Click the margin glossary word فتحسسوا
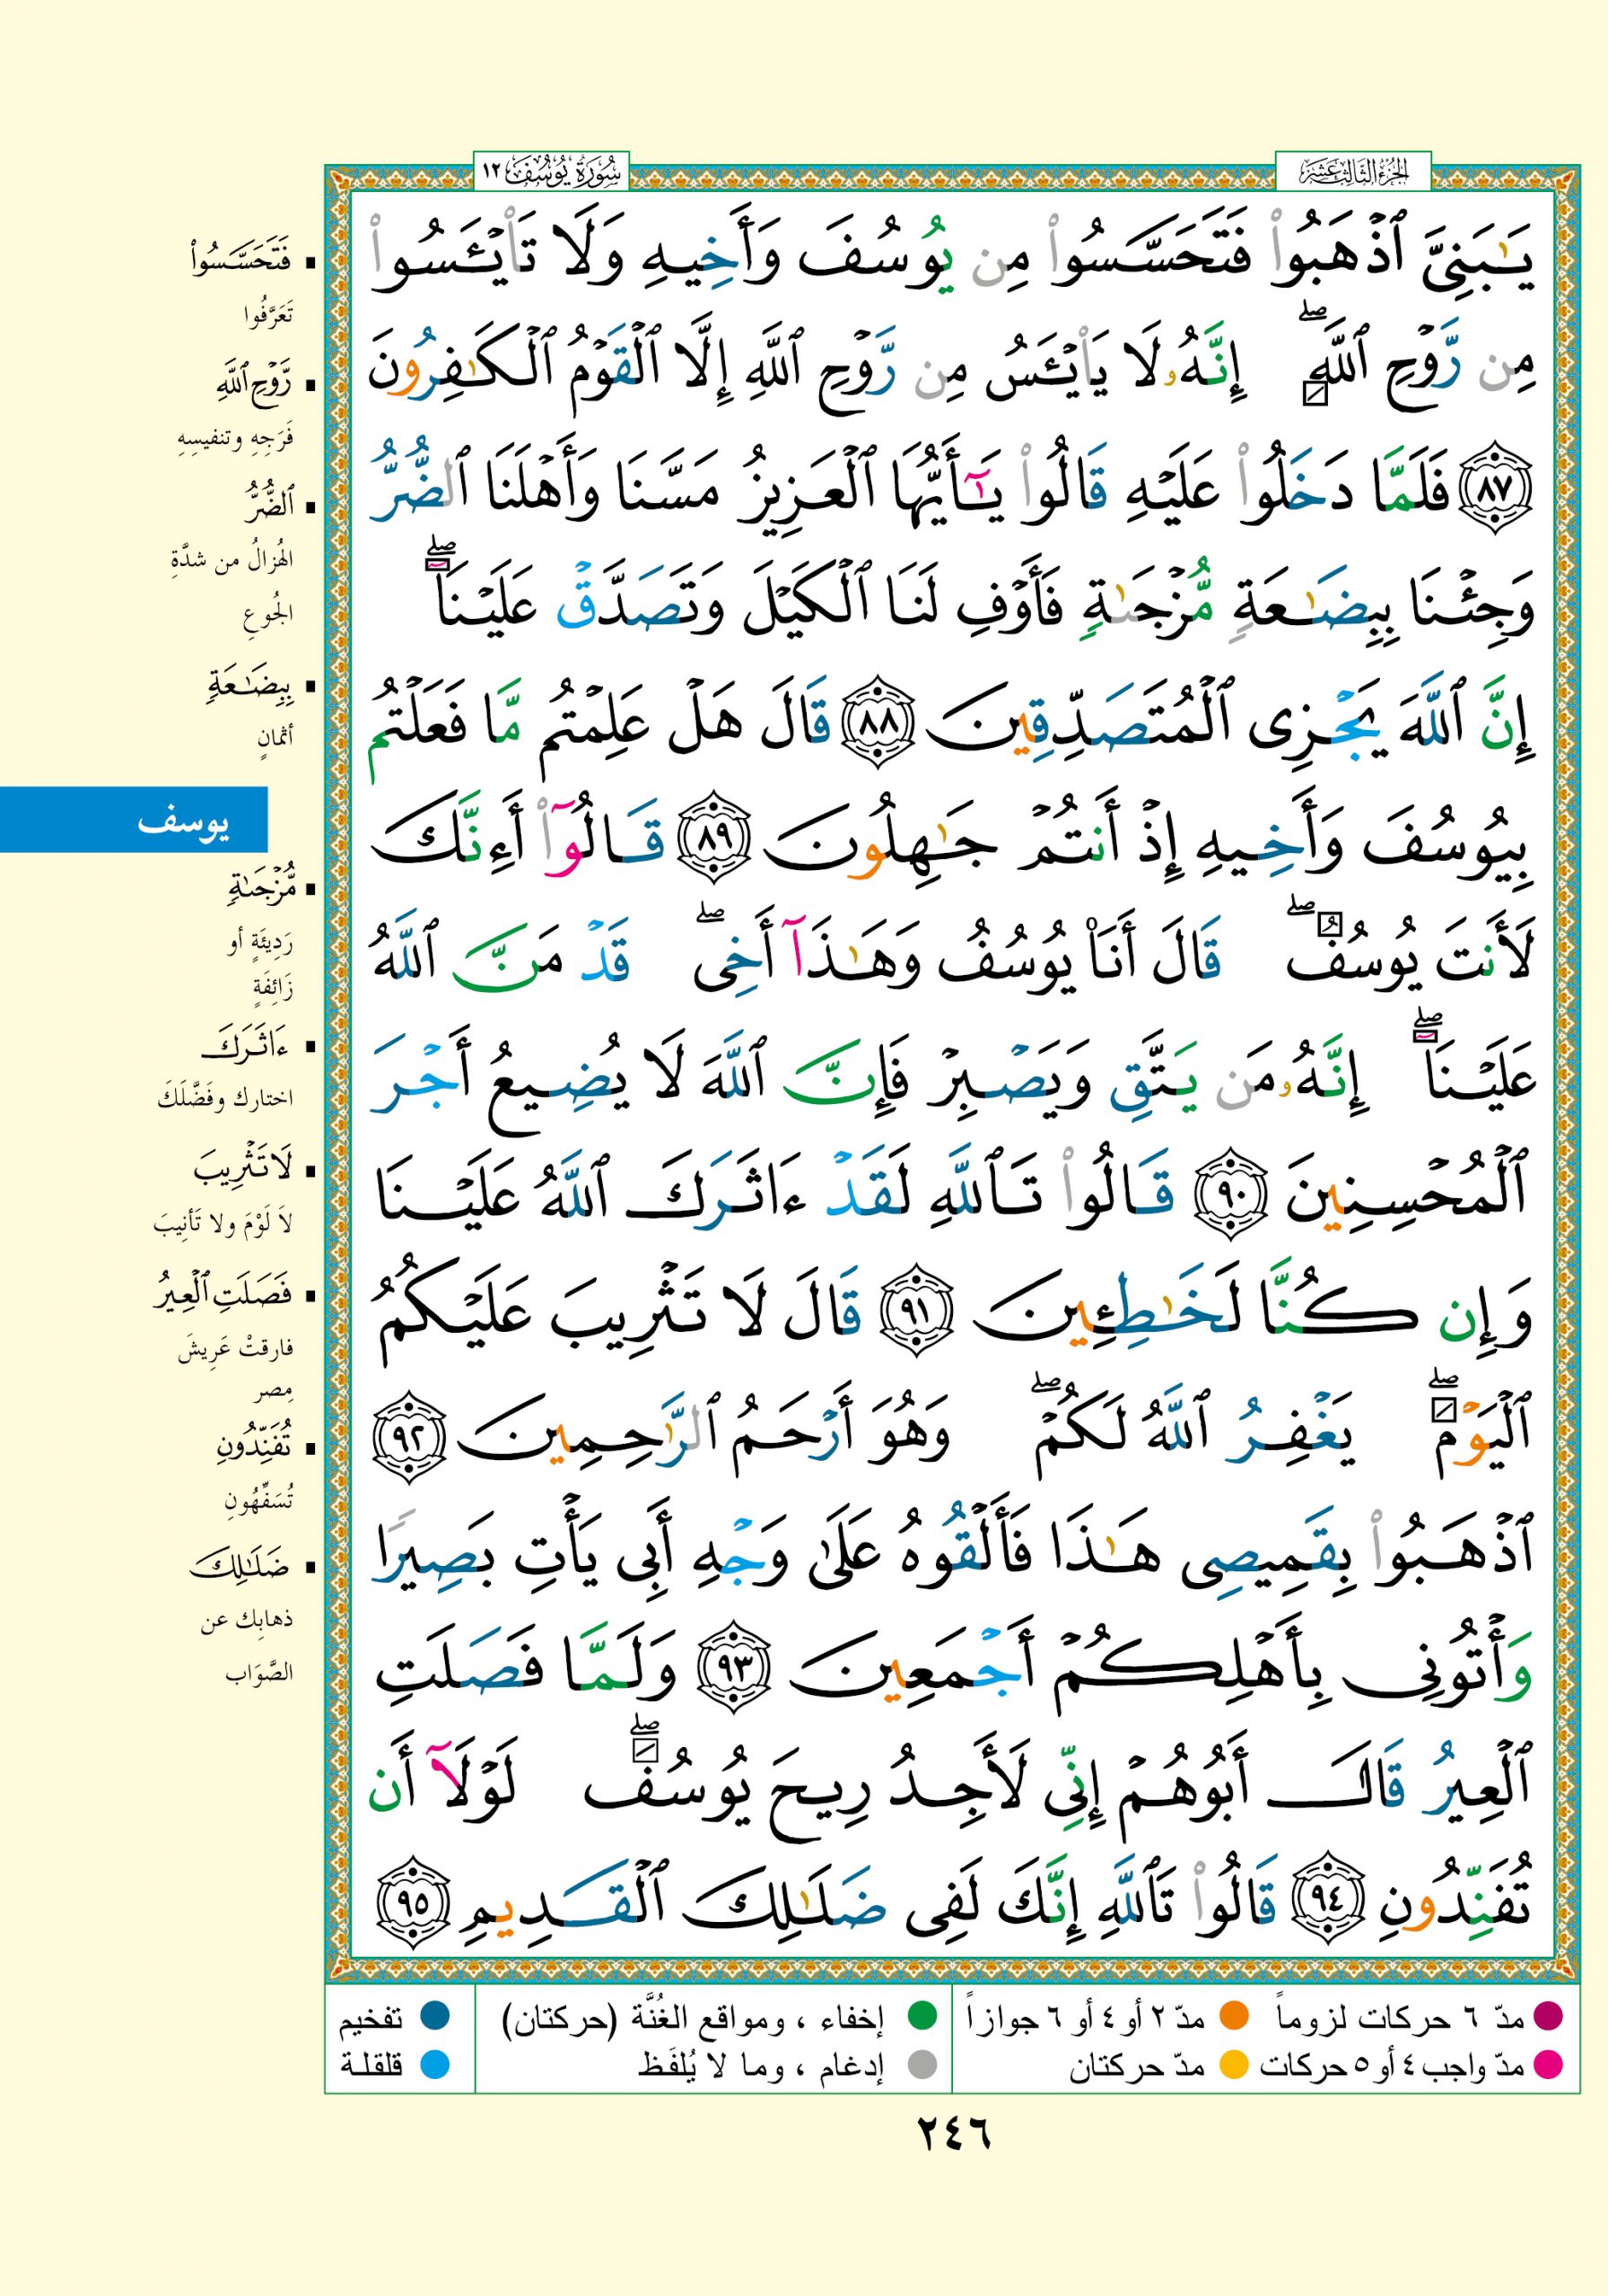This screenshot has width=1608, height=2296. [240, 260]
